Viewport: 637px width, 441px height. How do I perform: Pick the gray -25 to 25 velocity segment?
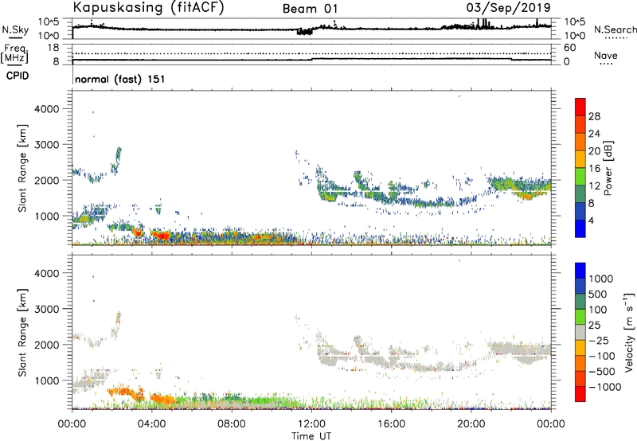point(580,332)
